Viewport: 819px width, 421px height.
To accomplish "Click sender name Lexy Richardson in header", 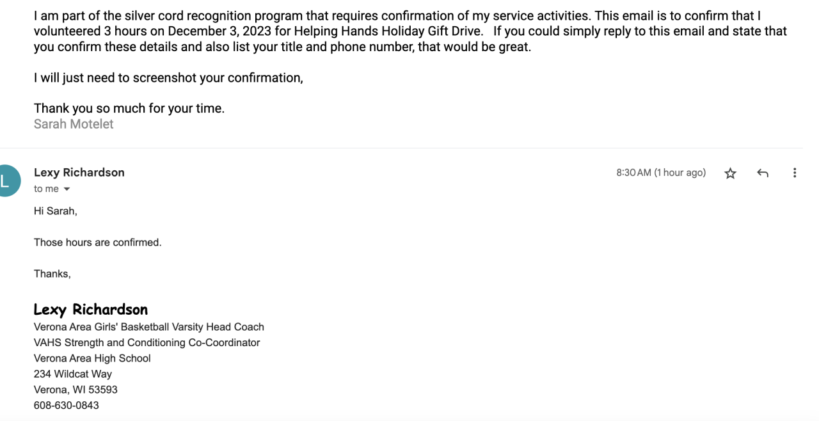I will pos(79,172).
